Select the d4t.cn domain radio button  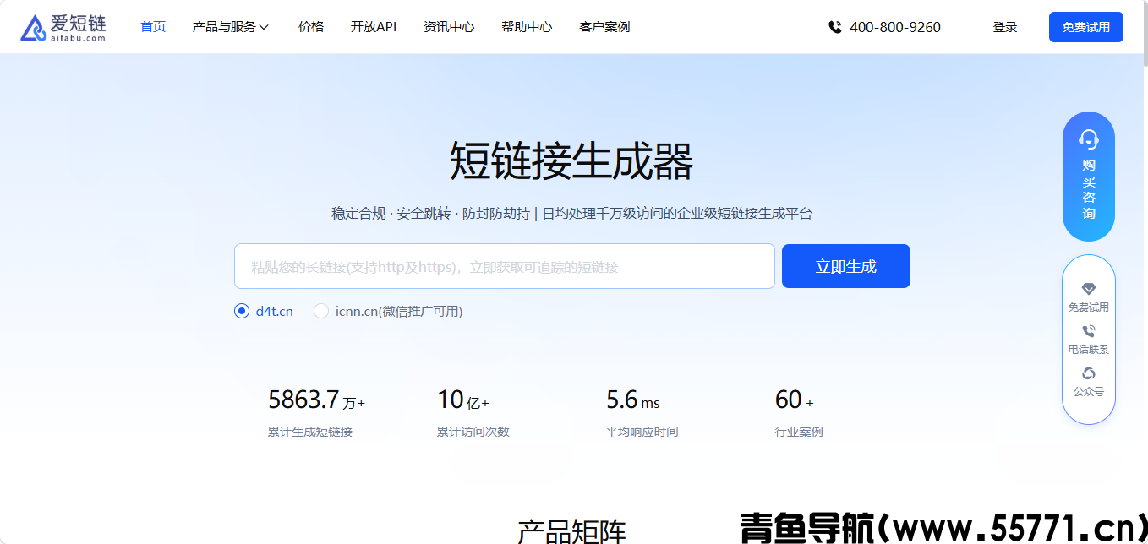point(242,311)
